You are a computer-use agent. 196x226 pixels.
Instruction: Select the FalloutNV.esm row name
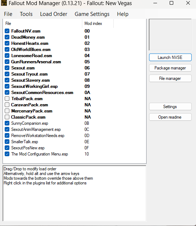pyautogui.click(x=26, y=31)
